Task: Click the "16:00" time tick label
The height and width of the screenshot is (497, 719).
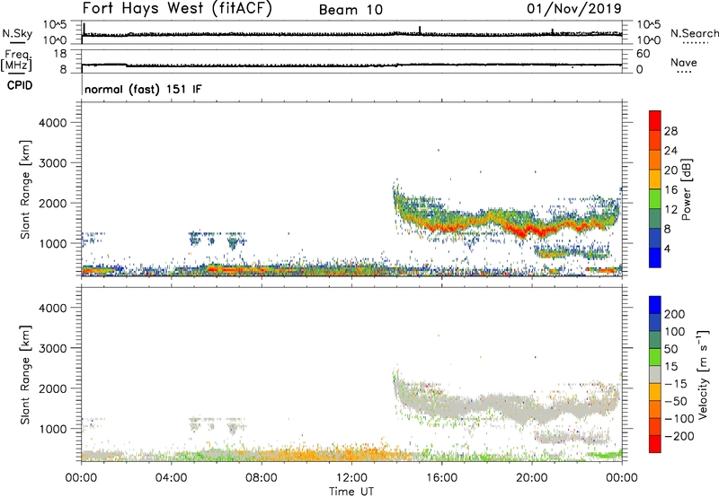Action: (441, 478)
